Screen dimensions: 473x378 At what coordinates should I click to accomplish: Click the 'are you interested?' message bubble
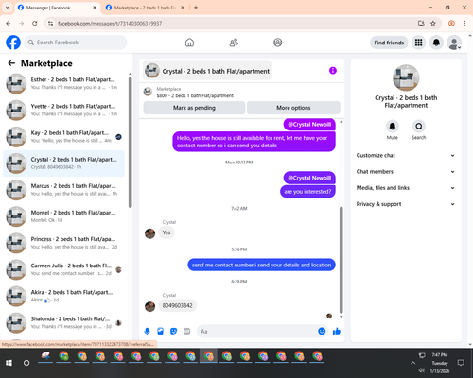pos(307,192)
